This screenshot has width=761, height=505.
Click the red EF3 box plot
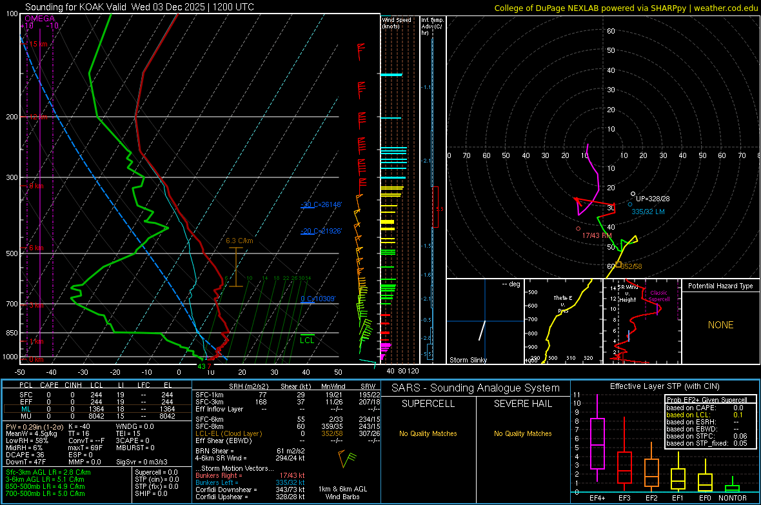point(624,468)
